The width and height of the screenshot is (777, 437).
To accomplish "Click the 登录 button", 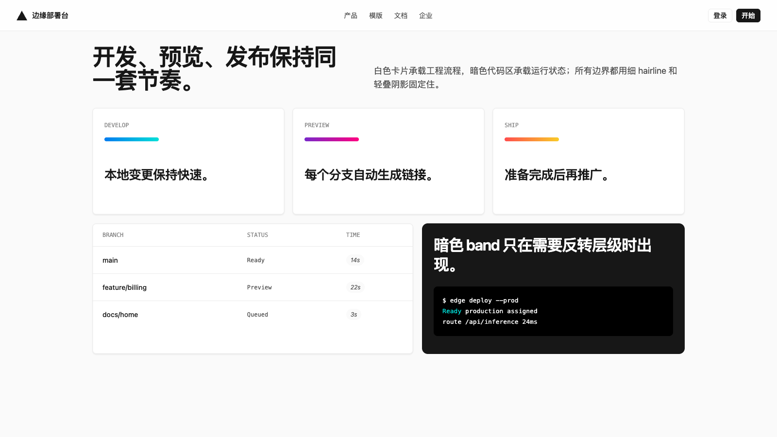I will click(x=720, y=16).
